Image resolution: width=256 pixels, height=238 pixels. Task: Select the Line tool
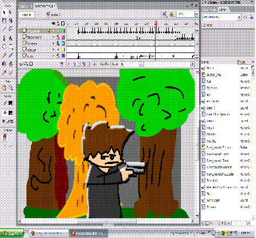point(4,29)
